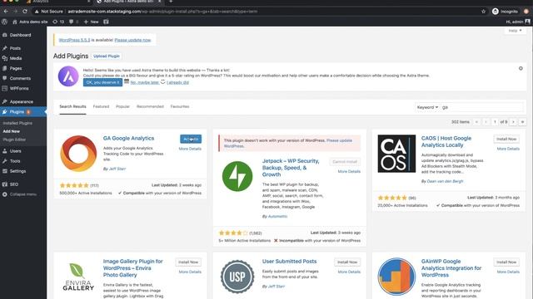Open the Keyword search type dropdown

427,107
